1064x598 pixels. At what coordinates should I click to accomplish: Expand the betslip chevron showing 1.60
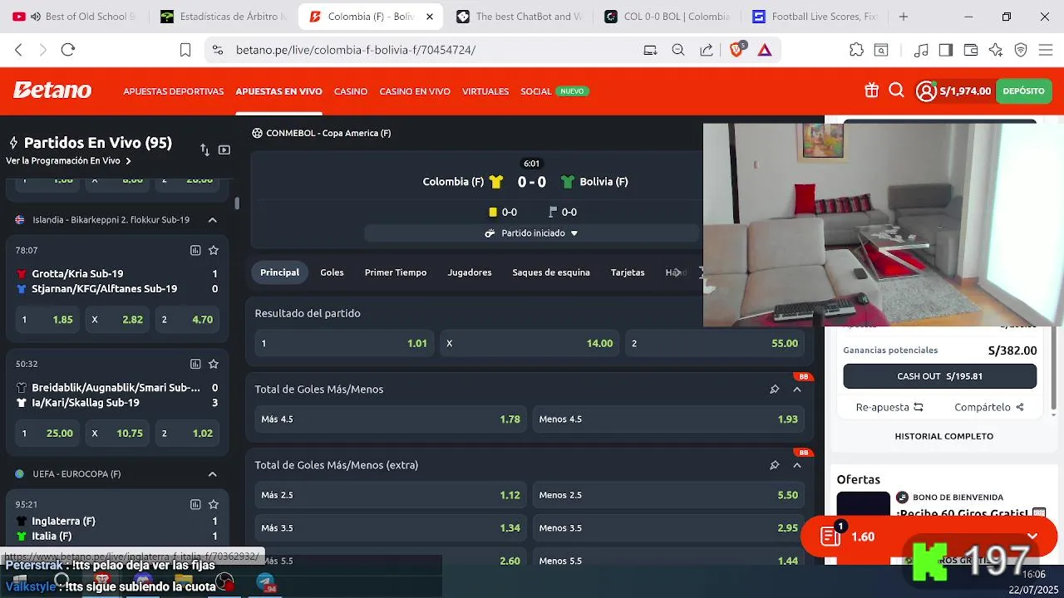(x=1032, y=537)
